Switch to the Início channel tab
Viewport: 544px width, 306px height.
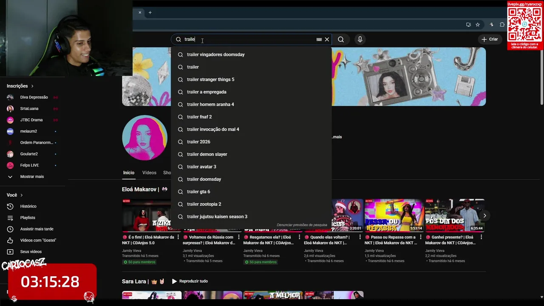point(129,173)
